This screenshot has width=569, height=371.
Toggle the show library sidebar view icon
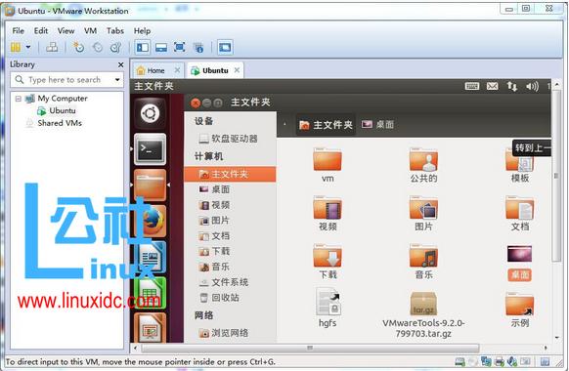[143, 47]
